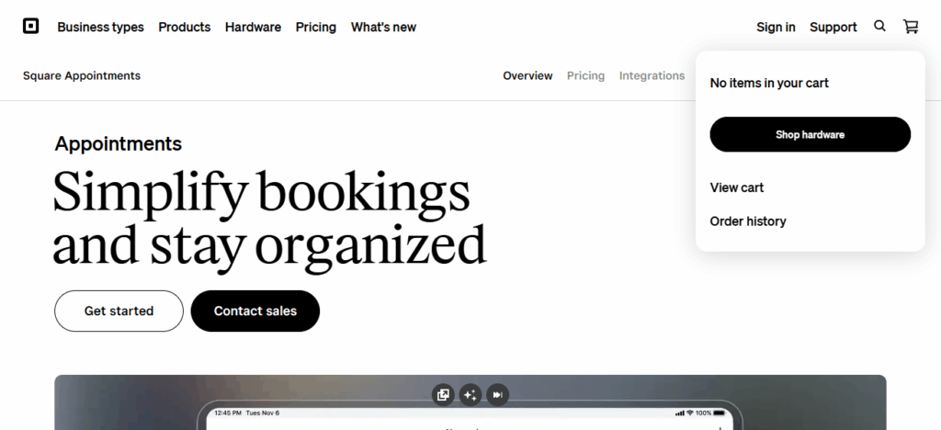The height and width of the screenshot is (430, 941).
Task: Expand the Business types menu
Action: click(x=100, y=27)
